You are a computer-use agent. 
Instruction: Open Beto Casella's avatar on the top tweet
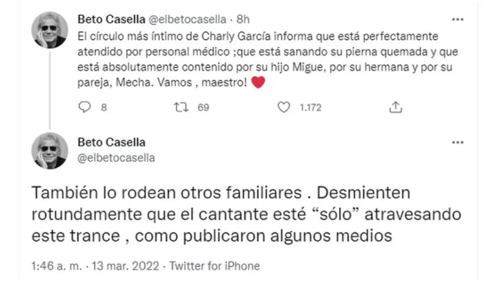[x=49, y=30]
